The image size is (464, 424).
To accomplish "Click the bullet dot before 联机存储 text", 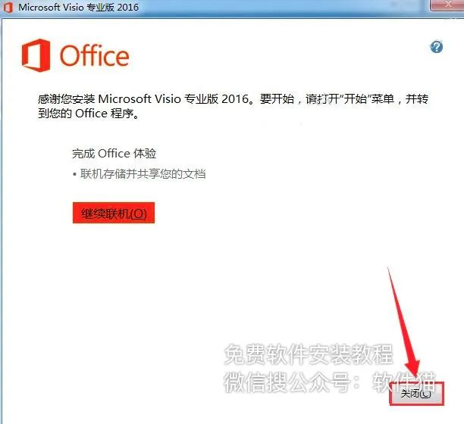I will click(x=74, y=174).
